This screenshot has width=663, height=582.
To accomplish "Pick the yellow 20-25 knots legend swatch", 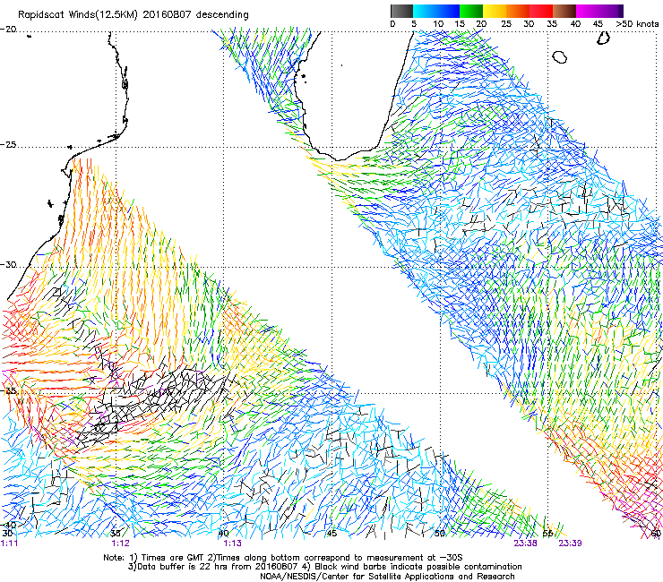I will coord(495,11).
